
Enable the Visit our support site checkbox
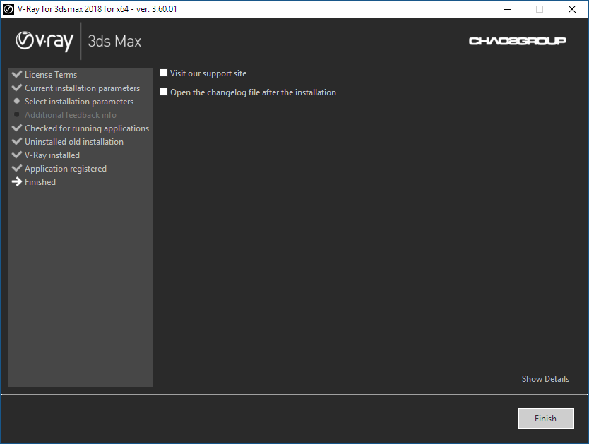click(164, 73)
